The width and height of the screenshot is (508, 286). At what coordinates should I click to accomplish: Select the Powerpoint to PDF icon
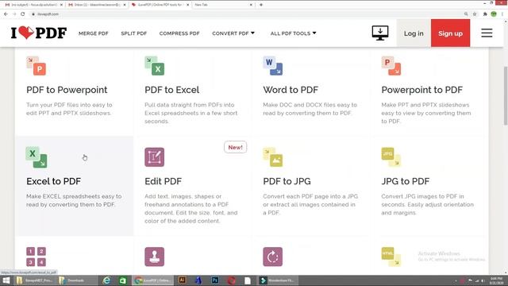point(391,66)
